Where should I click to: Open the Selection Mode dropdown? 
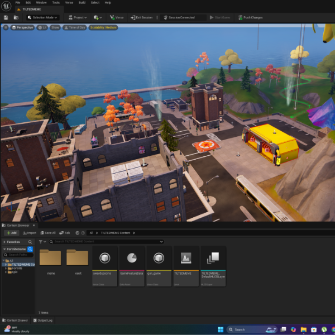(43, 17)
